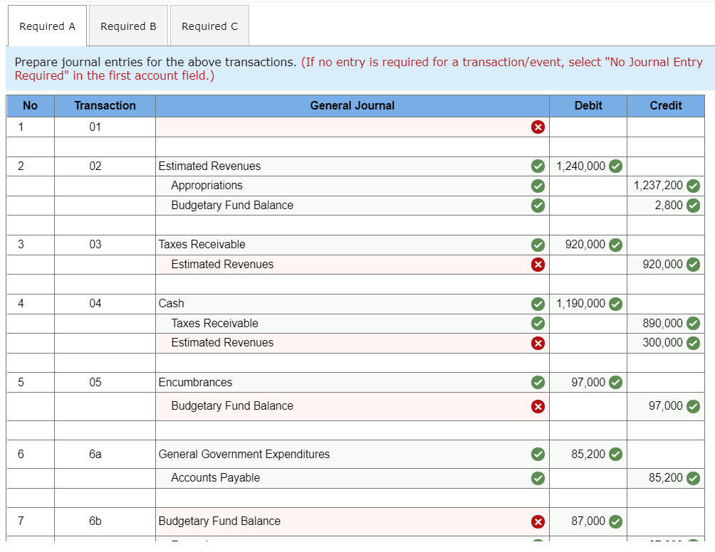Image resolution: width=715 pixels, height=552 pixels.
Task: Click red X next to Budgetary Fund Balance under Encumbrances
Action: click(x=538, y=406)
